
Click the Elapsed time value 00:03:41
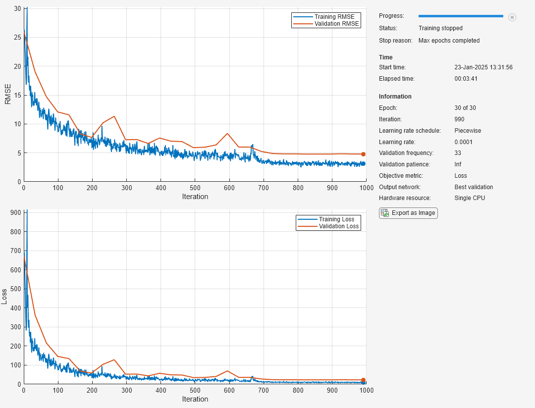coord(466,79)
